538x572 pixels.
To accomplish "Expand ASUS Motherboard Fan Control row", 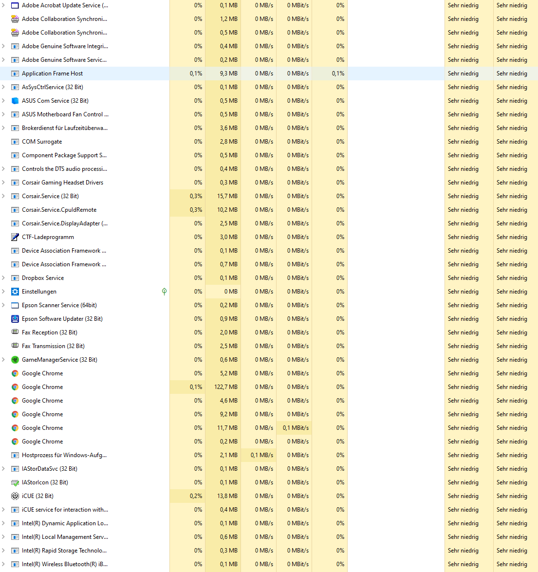I will click(x=3, y=114).
